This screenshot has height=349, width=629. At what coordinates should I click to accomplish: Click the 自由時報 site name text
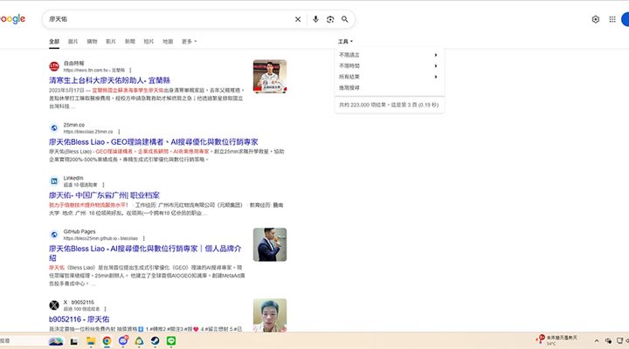pos(73,64)
